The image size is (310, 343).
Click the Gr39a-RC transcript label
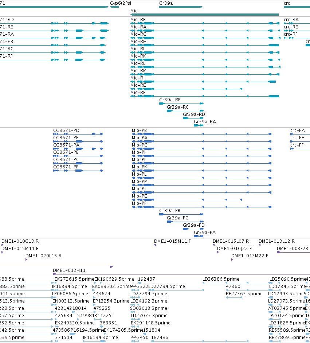(x=177, y=107)
